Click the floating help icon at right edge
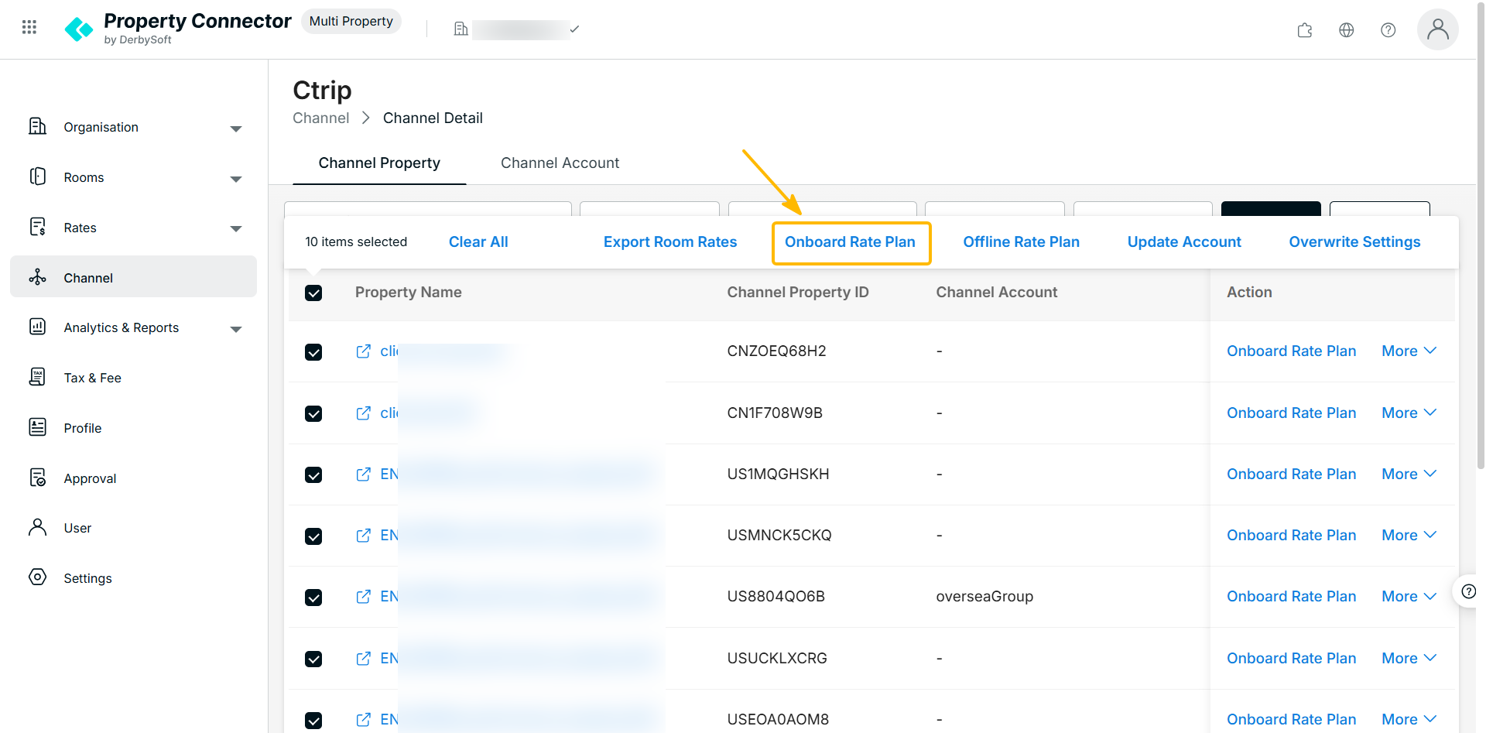The height and width of the screenshot is (733, 1486). (1468, 592)
